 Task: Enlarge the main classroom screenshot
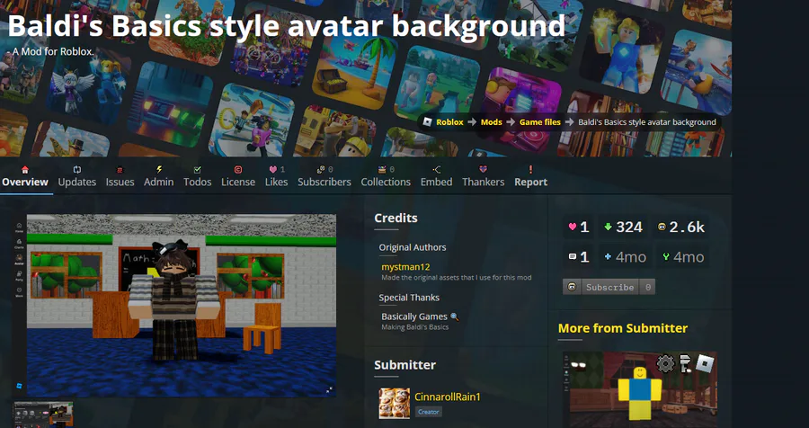coord(181,306)
